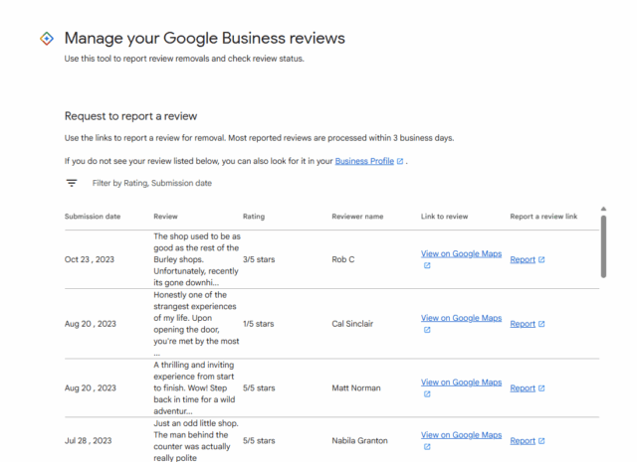
Task: Click the review starting 'Honestly one of the strangest'
Action: [x=196, y=324]
